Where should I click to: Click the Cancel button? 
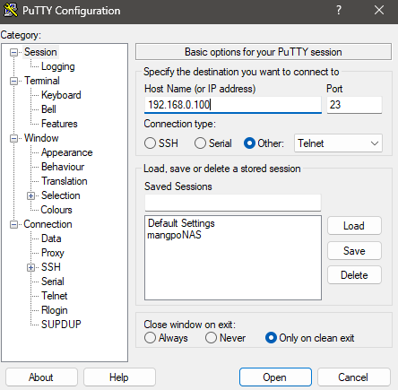(x=353, y=377)
